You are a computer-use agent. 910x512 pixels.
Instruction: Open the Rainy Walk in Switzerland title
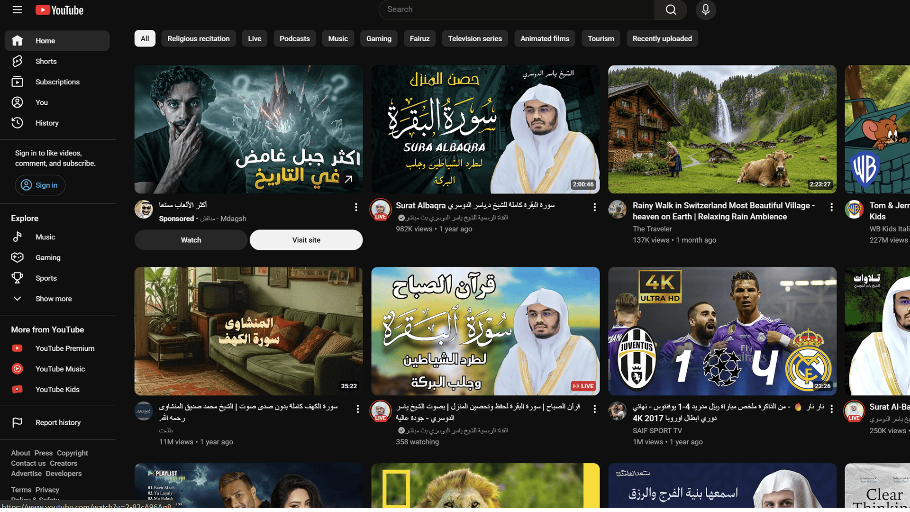[724, 211]
